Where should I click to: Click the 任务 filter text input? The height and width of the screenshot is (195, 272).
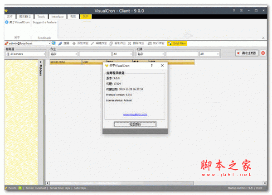coord(182,54)
